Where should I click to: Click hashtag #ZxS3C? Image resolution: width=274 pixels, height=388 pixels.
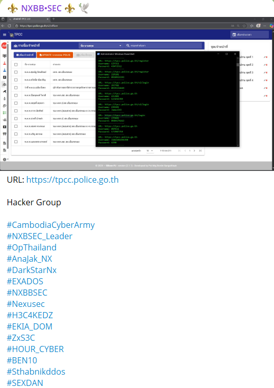point(21,338)
